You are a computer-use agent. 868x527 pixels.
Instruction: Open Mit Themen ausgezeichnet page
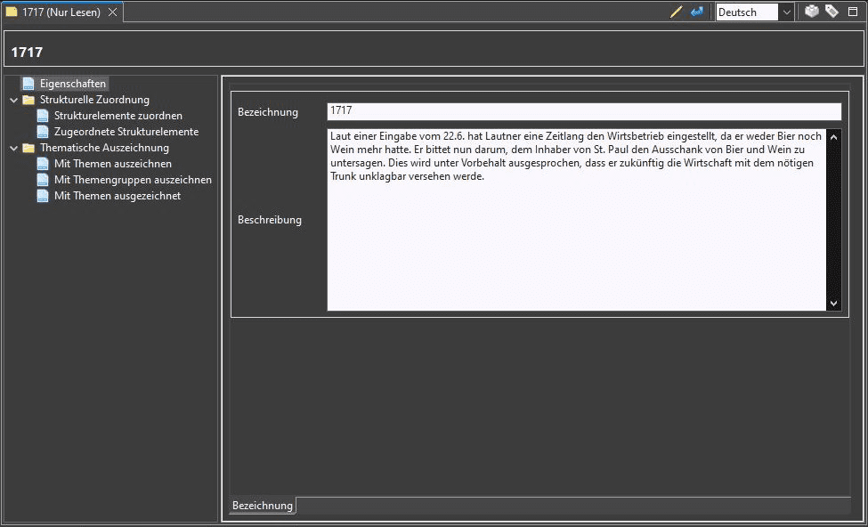click(x=118, y=196)
